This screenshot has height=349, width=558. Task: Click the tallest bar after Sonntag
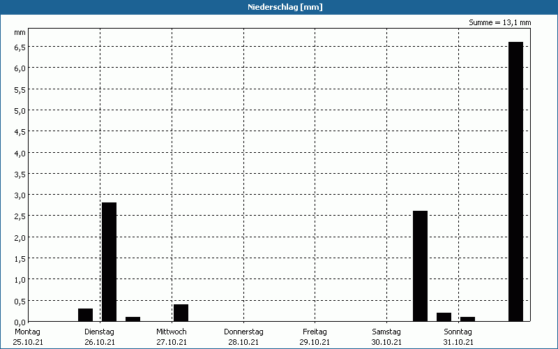click(515, 181)
